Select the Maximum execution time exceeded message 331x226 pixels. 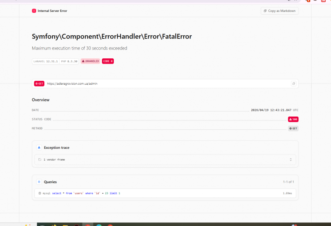coord(79,48)
